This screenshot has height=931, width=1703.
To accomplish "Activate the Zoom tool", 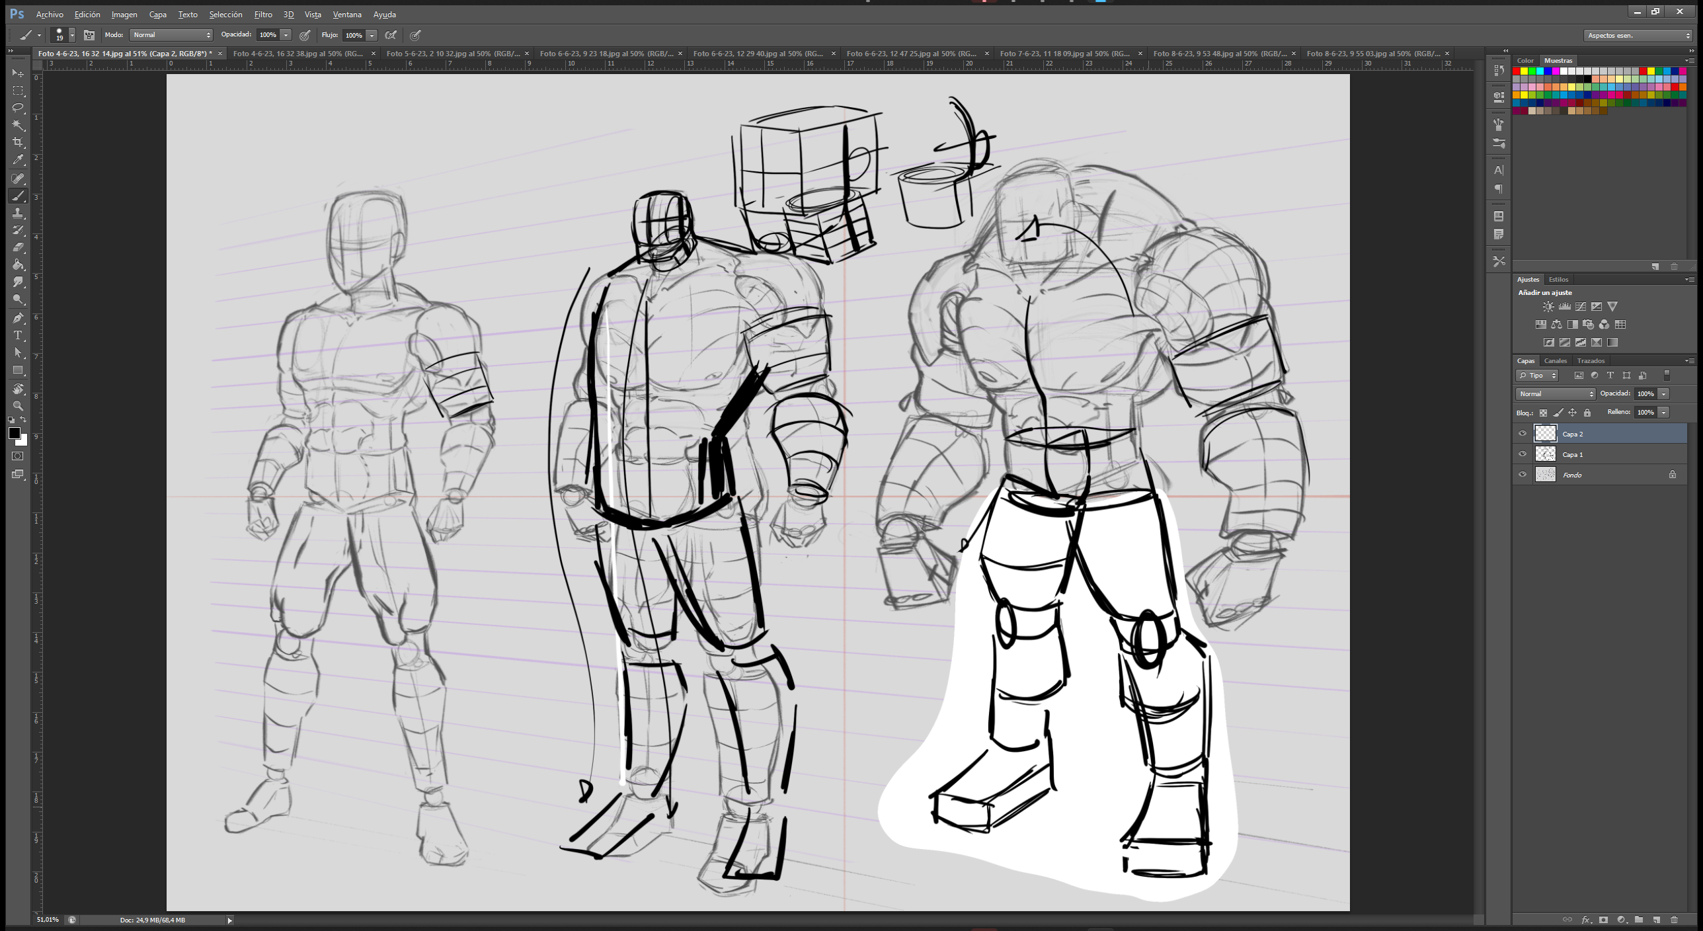I will click(x=18, y=405).
